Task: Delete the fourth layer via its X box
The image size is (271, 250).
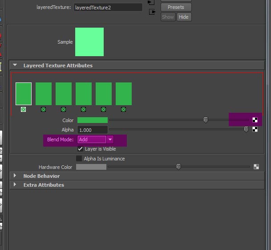Action: coord(84,110)
